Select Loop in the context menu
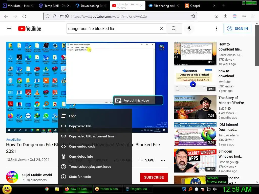Image resolution: width=259 pixels, height=194 pixels. [x=95, y=116]
